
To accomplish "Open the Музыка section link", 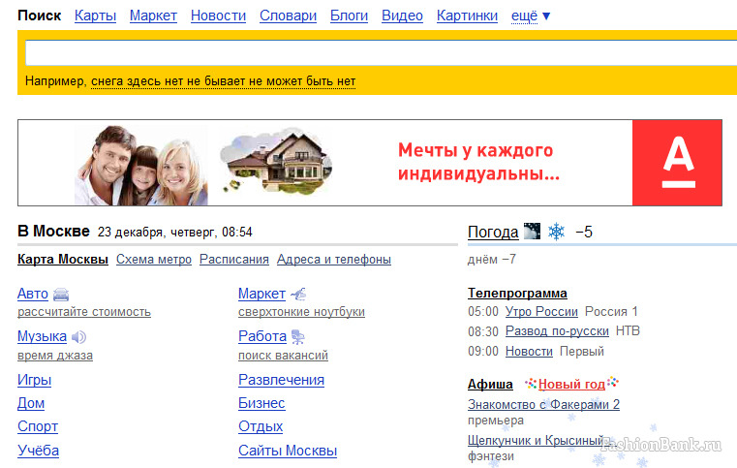I will [43, 337].
